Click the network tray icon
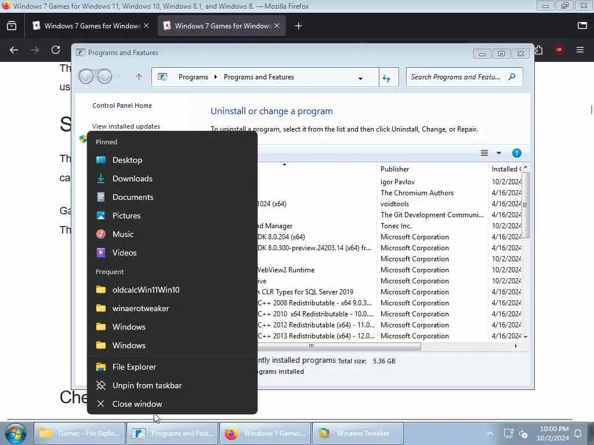 point(508,433)
